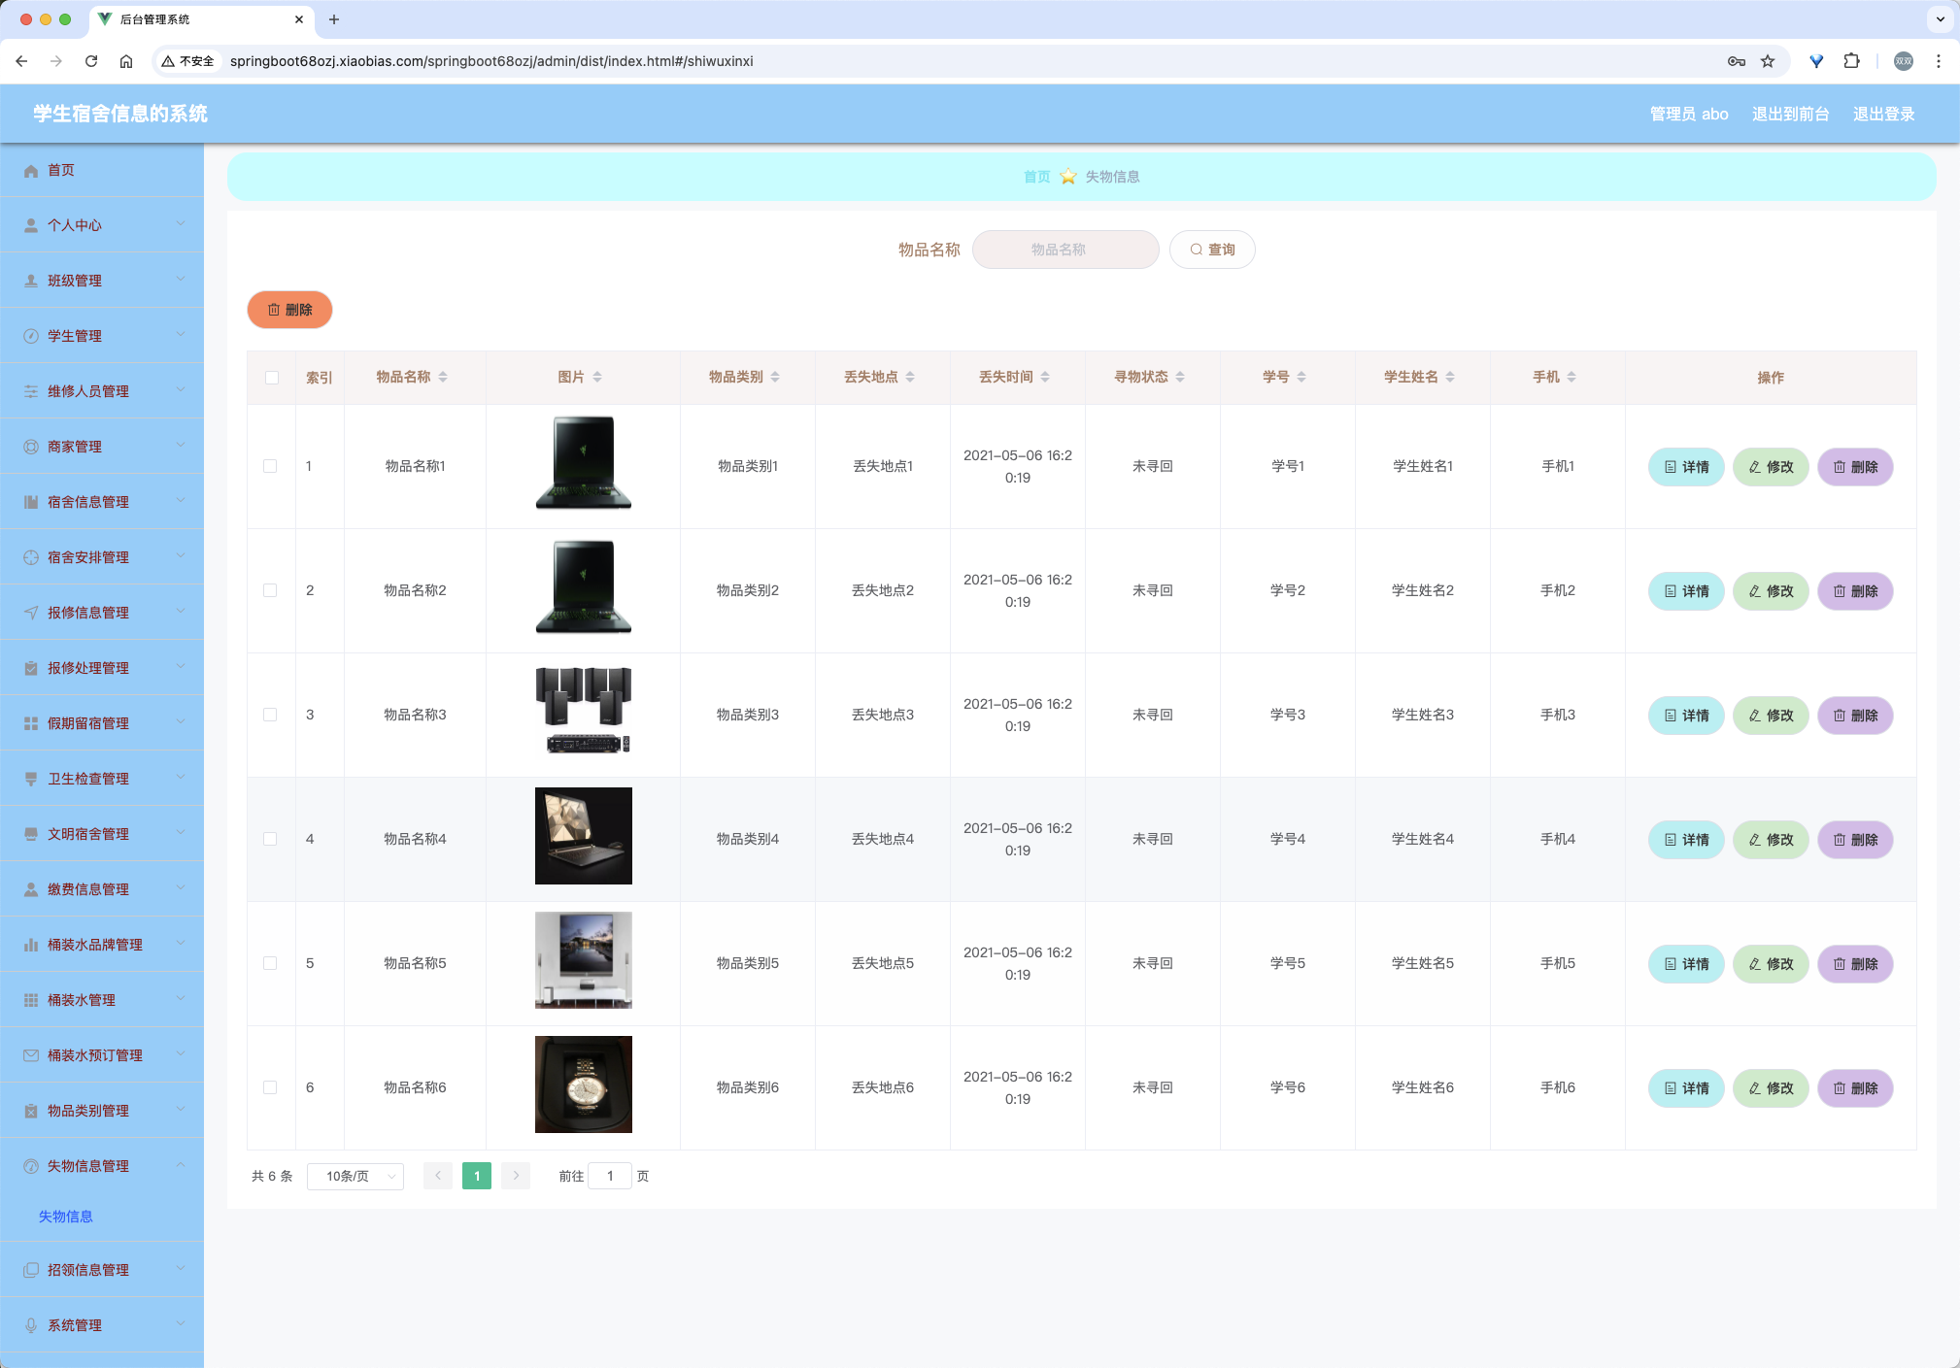Click 退出登录 in the top bar

1883,115
